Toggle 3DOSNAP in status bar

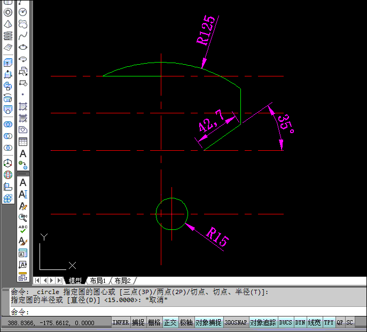pyautogui.click(x=236, y=322)
